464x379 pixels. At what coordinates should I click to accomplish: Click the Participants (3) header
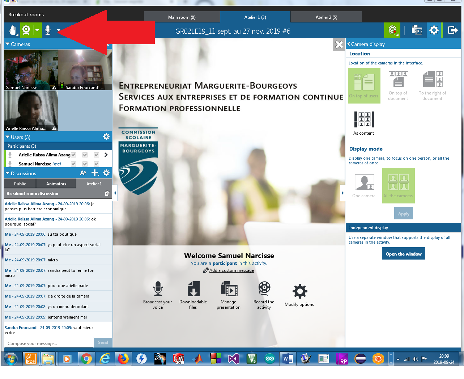coord(58,146)
